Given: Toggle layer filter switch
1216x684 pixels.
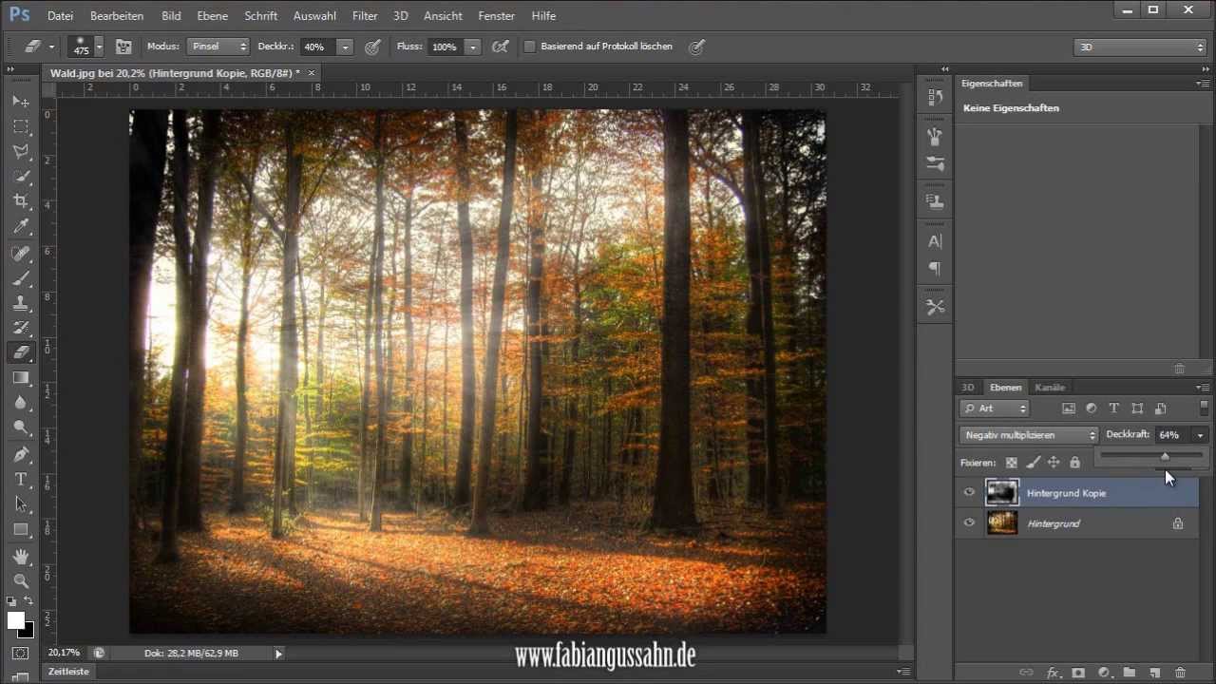Looking at the screenshot, I should coord(1205,408).
